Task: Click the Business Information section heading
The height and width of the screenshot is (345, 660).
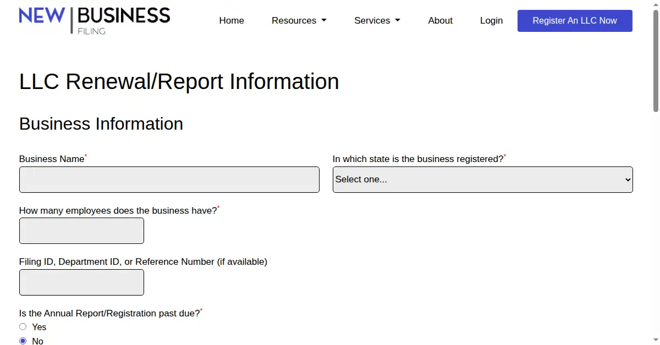Action: coord(101,124)
